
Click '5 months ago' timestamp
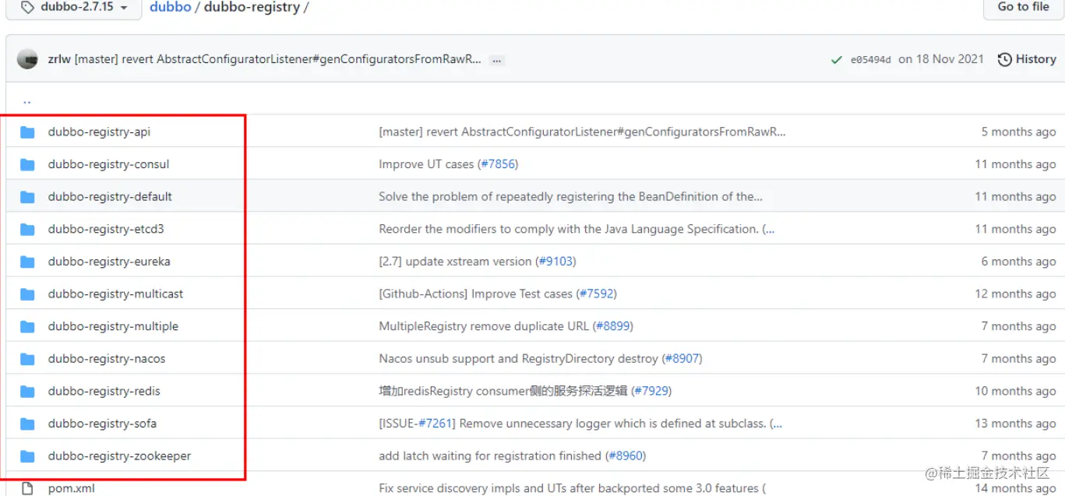(1018, 132)
